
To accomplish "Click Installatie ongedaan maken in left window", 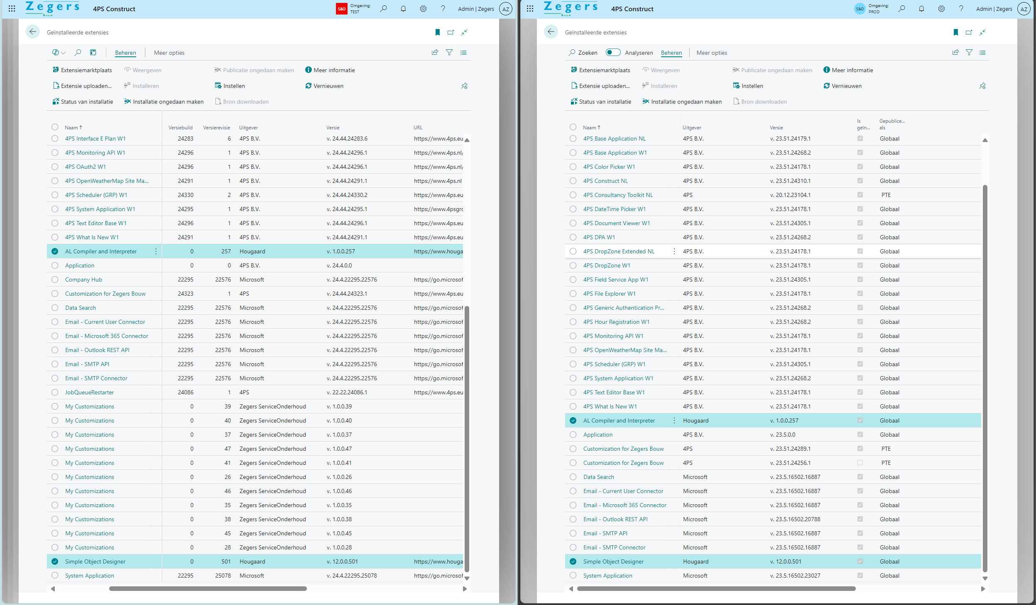I will (164, 102).
